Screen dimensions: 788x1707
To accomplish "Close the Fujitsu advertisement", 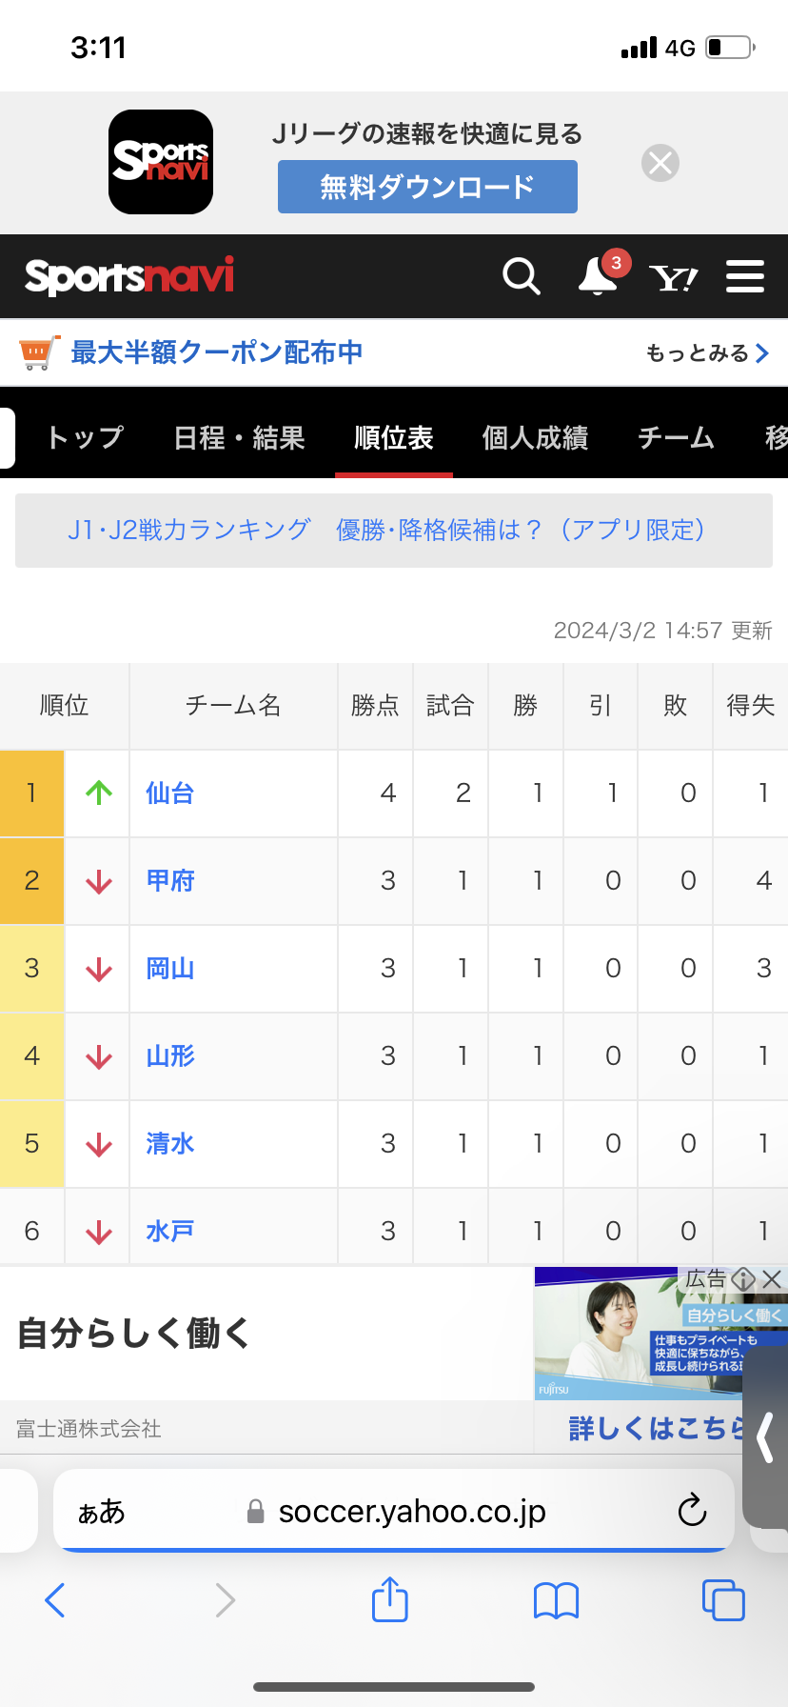I will (773, 1279).
